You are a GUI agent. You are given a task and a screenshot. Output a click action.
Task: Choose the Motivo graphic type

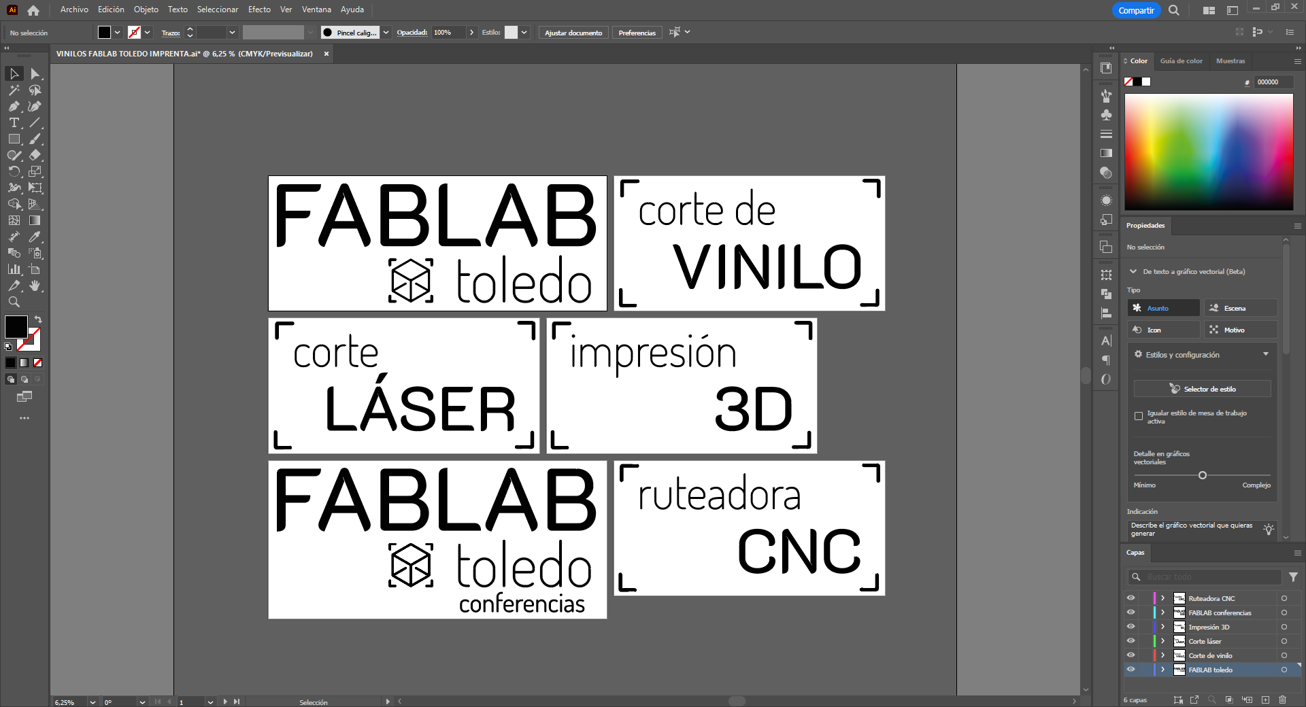(1241, 330)
